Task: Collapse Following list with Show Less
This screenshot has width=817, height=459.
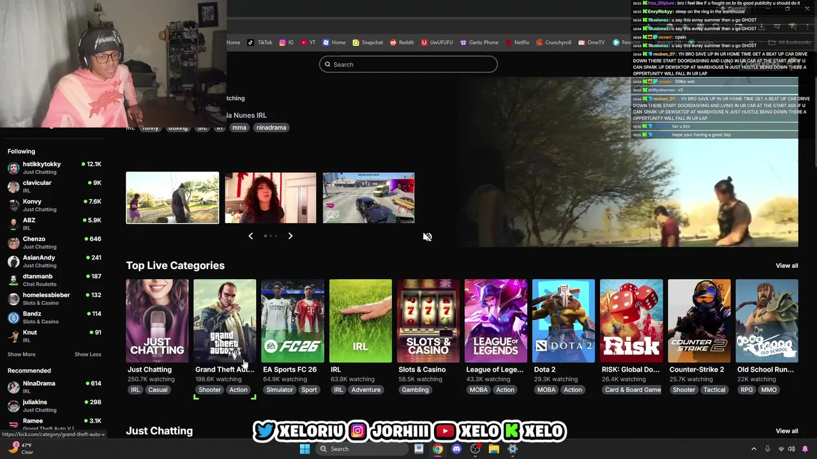Action: 87,354
